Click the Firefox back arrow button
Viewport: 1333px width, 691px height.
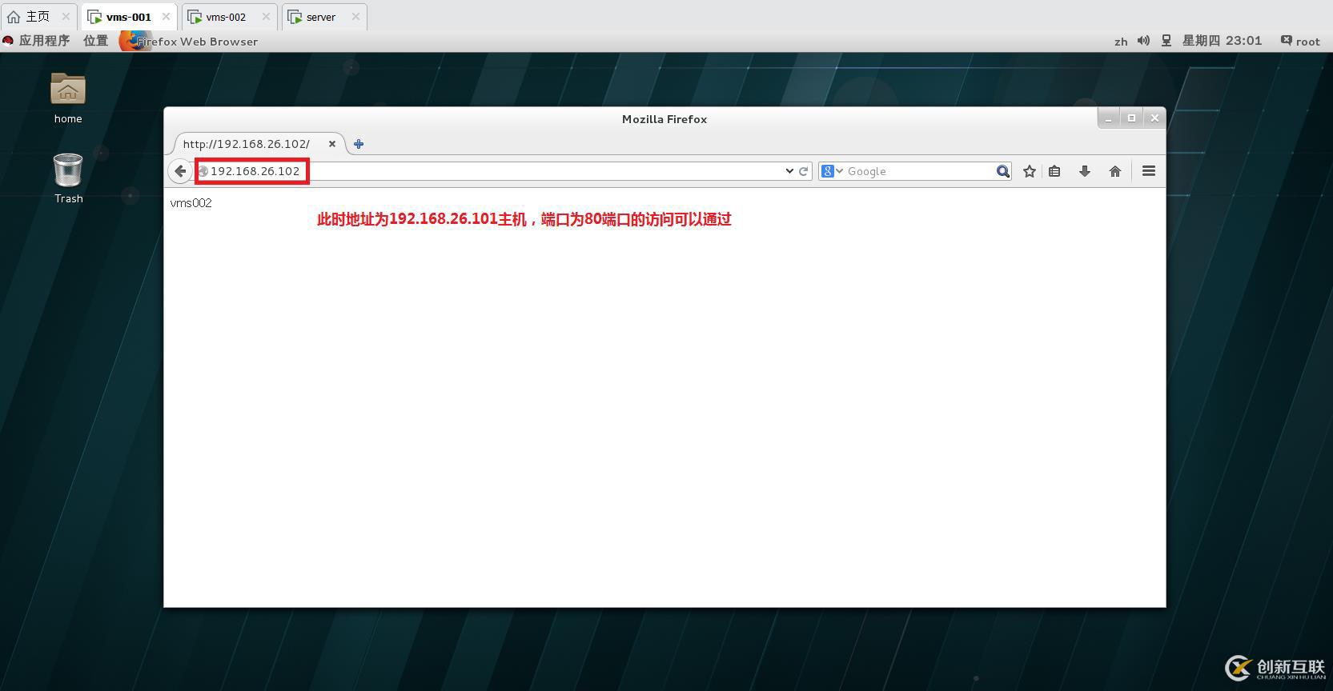[x=180, y=171]
